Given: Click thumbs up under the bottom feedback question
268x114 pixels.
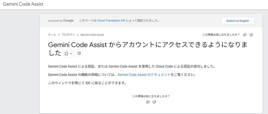Looking at the screenshot, I should point(148,102).
